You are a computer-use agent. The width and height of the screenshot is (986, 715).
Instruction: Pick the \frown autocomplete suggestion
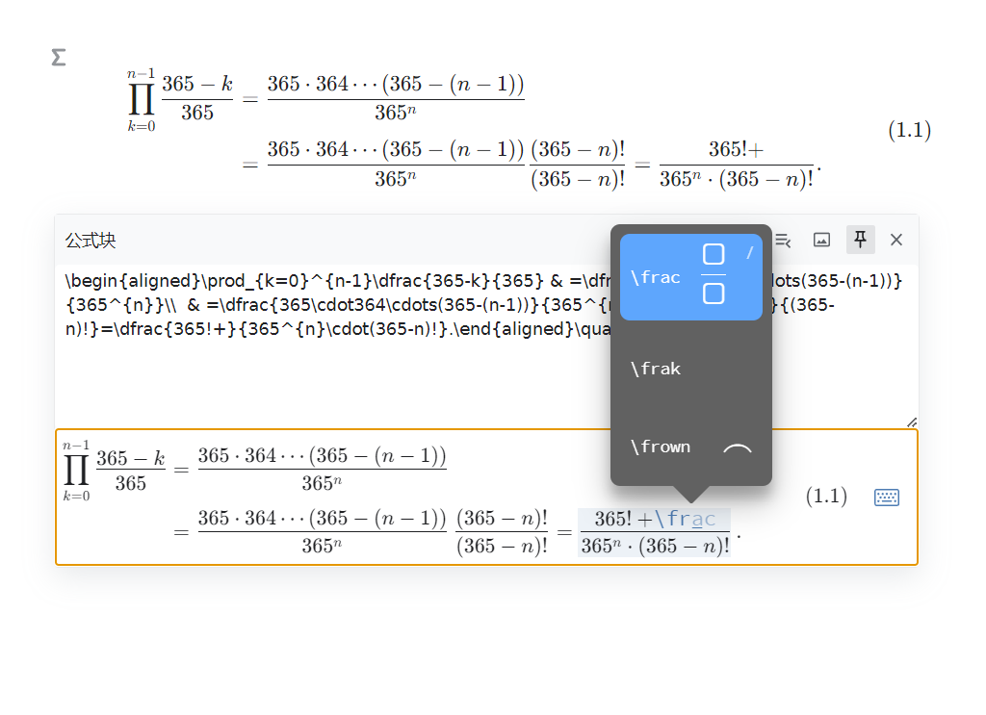coord(690,447)
